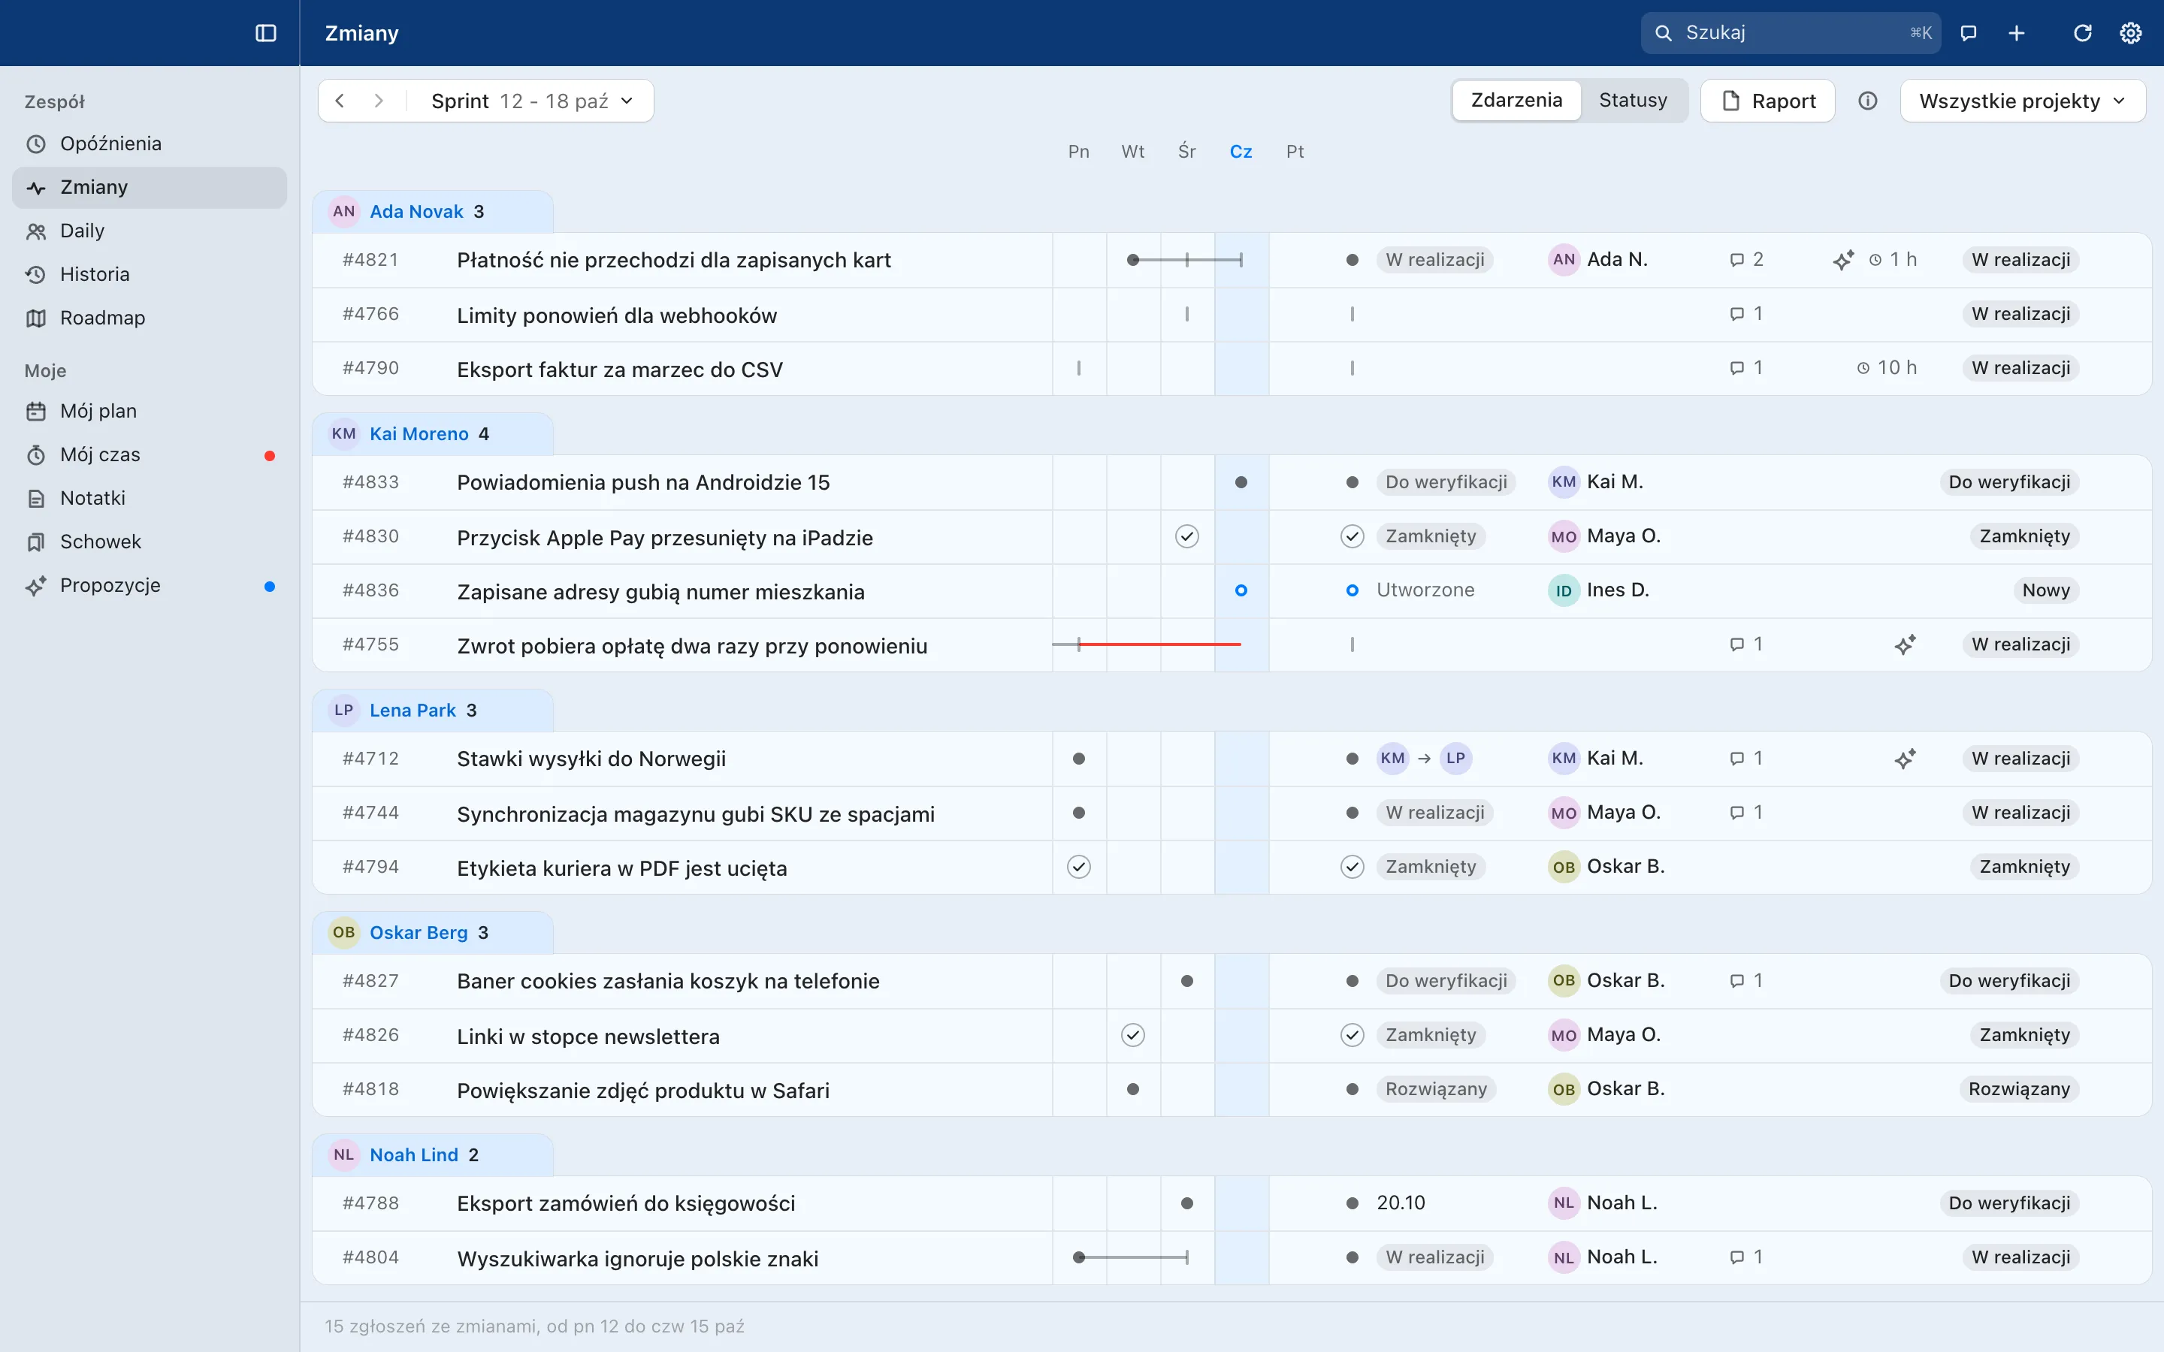Click the Szukaj search field
2164x1352 pixels.
click(1791, 33)
